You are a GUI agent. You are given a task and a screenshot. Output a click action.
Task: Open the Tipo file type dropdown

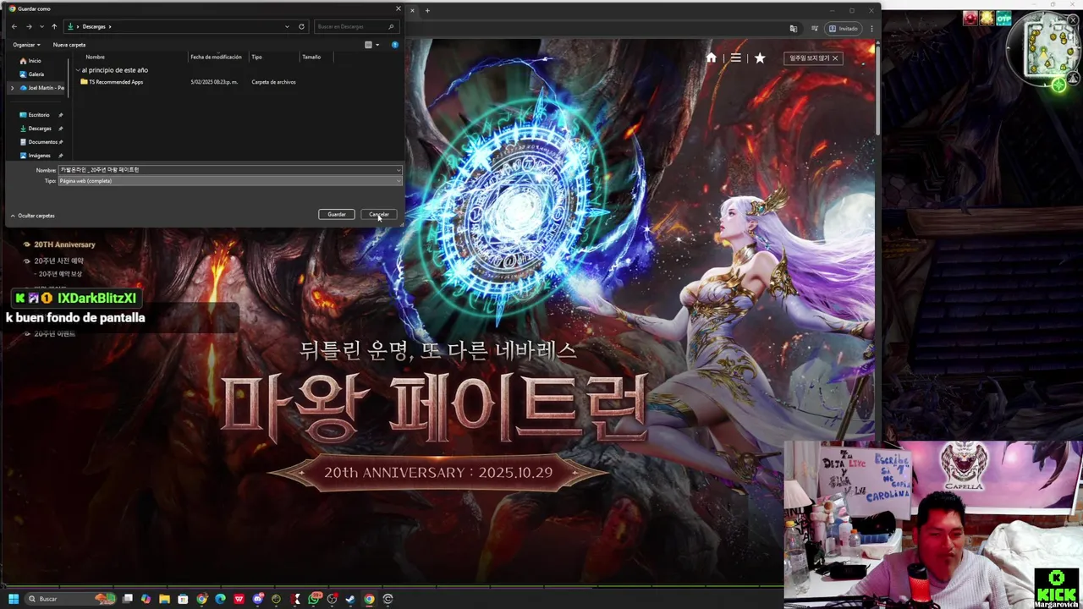[x=230, y=181]
